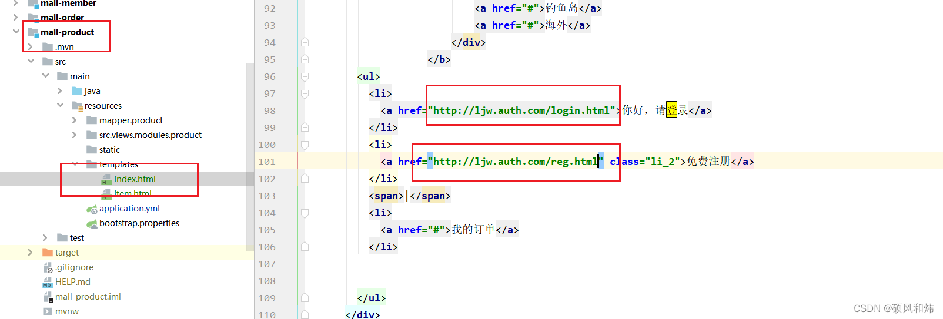
Task: Click the mapper.product folder icon
Action: click(92, 120)
